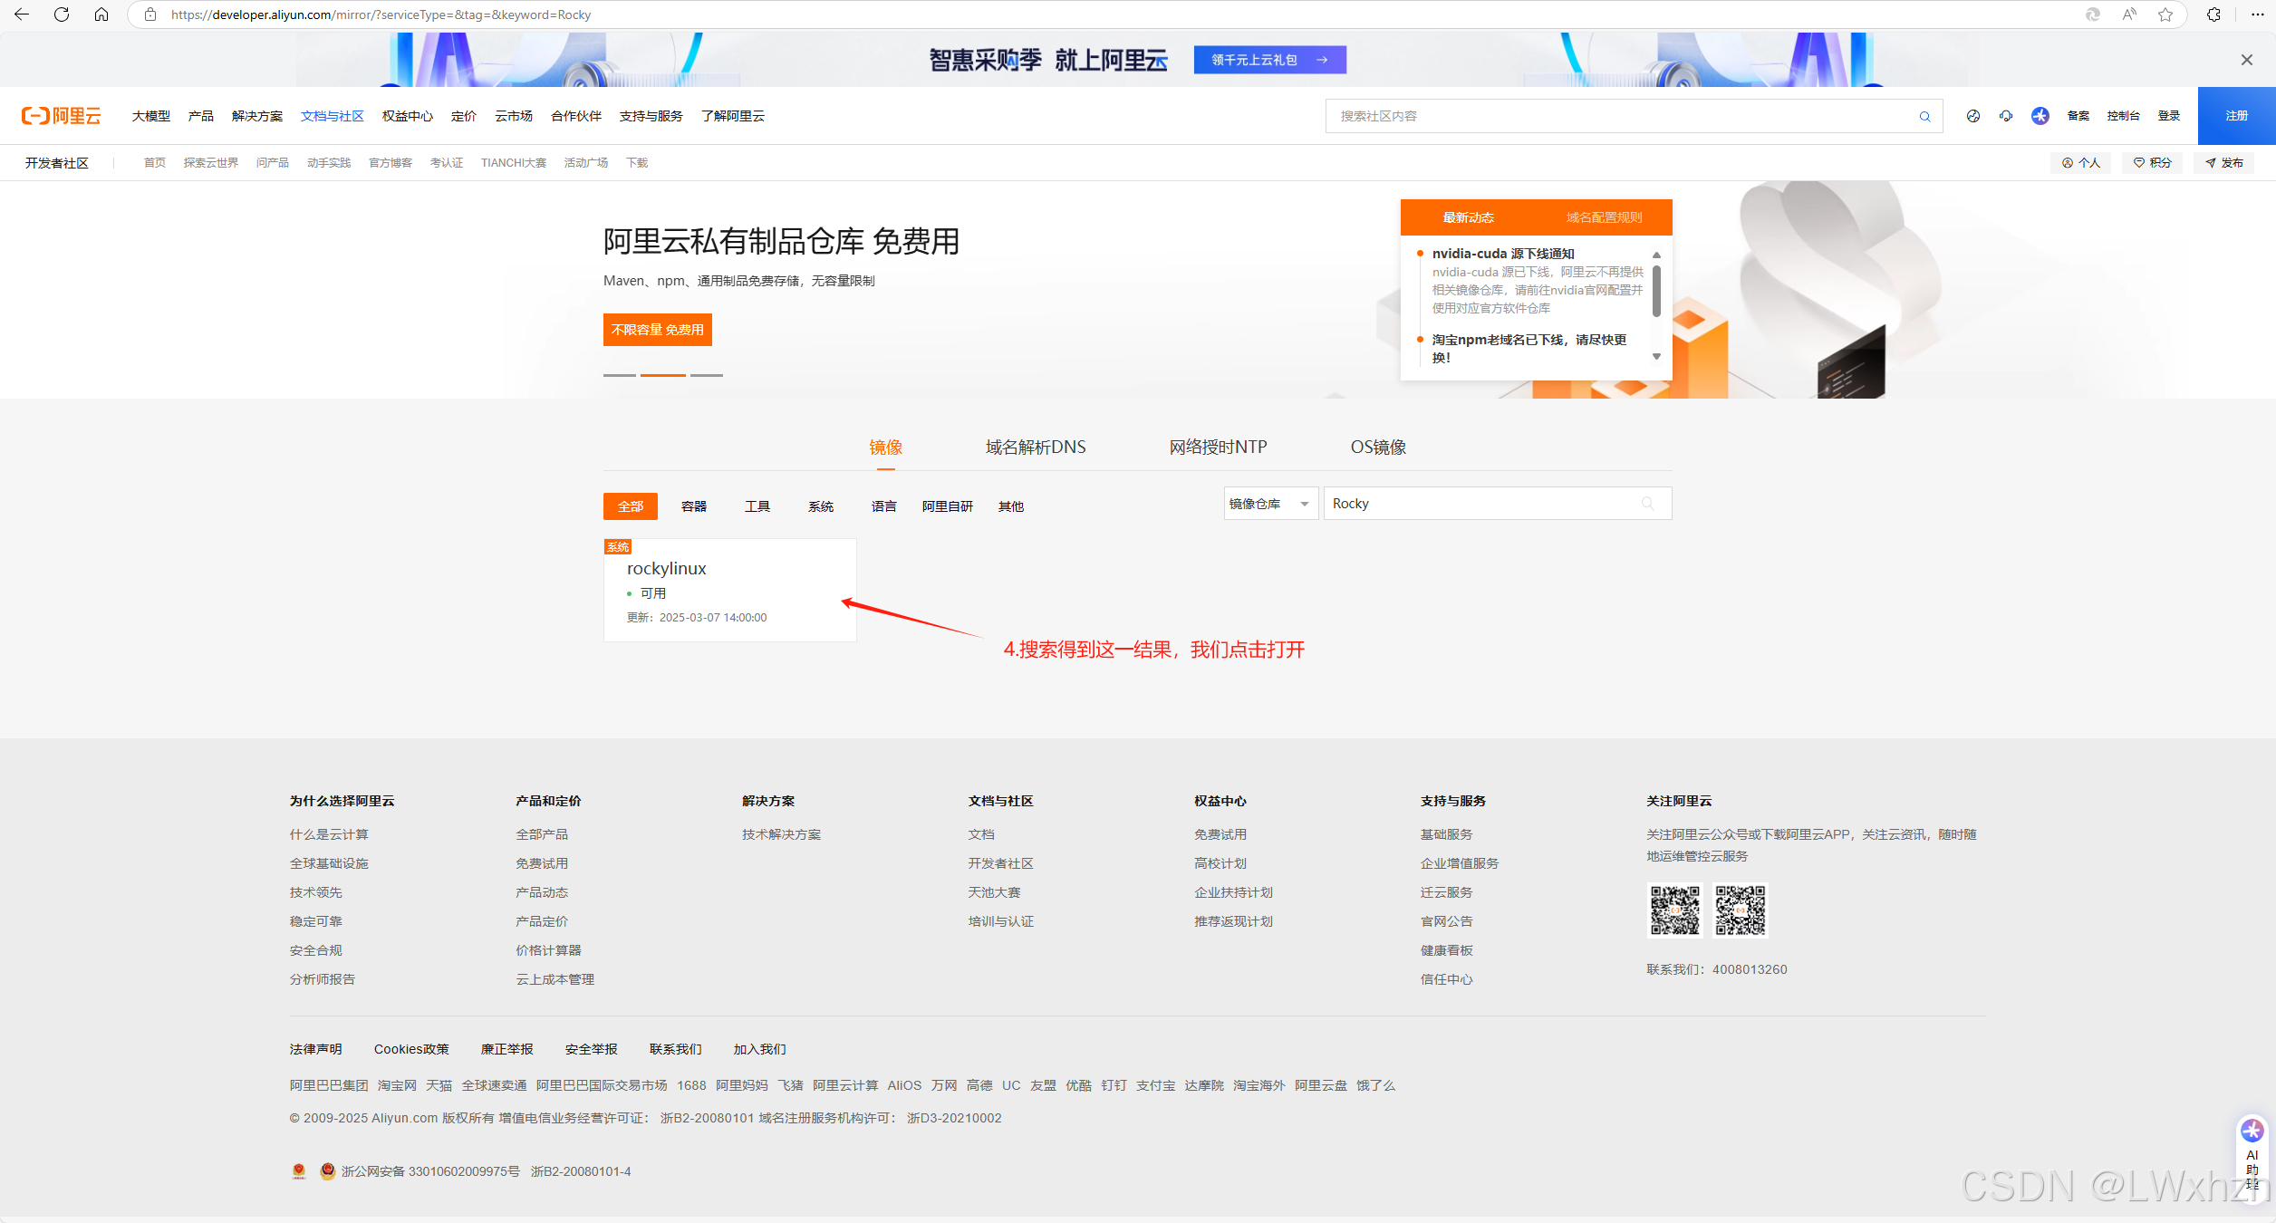Click browser refresh icon
Image resolution: width=2276 pixels, height=1223 pixels.
[62, 14]
